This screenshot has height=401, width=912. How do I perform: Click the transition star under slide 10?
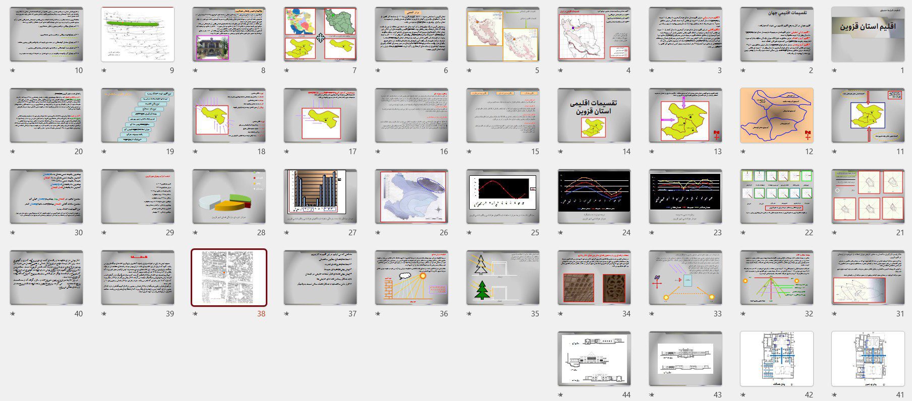(x=13, y=71)
